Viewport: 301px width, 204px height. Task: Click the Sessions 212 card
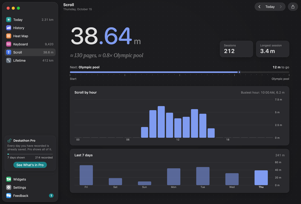coord(236,49)
